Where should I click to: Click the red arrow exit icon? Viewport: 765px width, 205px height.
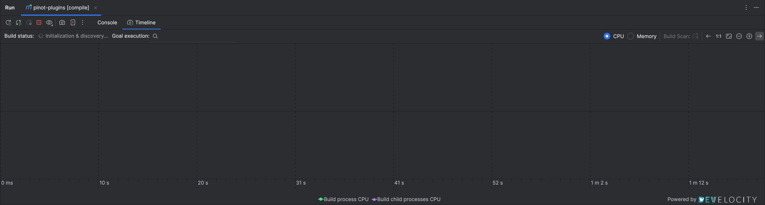[x=73, y=23]
